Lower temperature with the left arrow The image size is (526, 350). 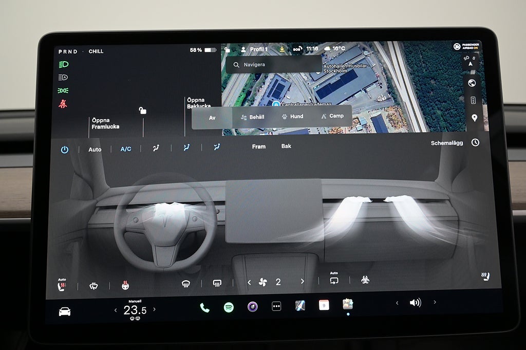click(x=116, y=310)
